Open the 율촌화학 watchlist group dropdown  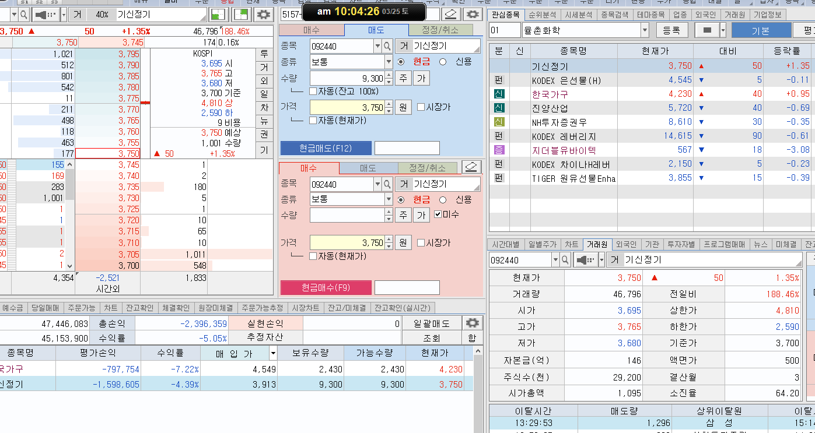[x=645, y=30]
